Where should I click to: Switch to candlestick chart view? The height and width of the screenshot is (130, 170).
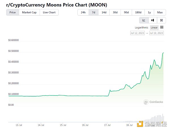pyautogui.click(x=153, y=20)
